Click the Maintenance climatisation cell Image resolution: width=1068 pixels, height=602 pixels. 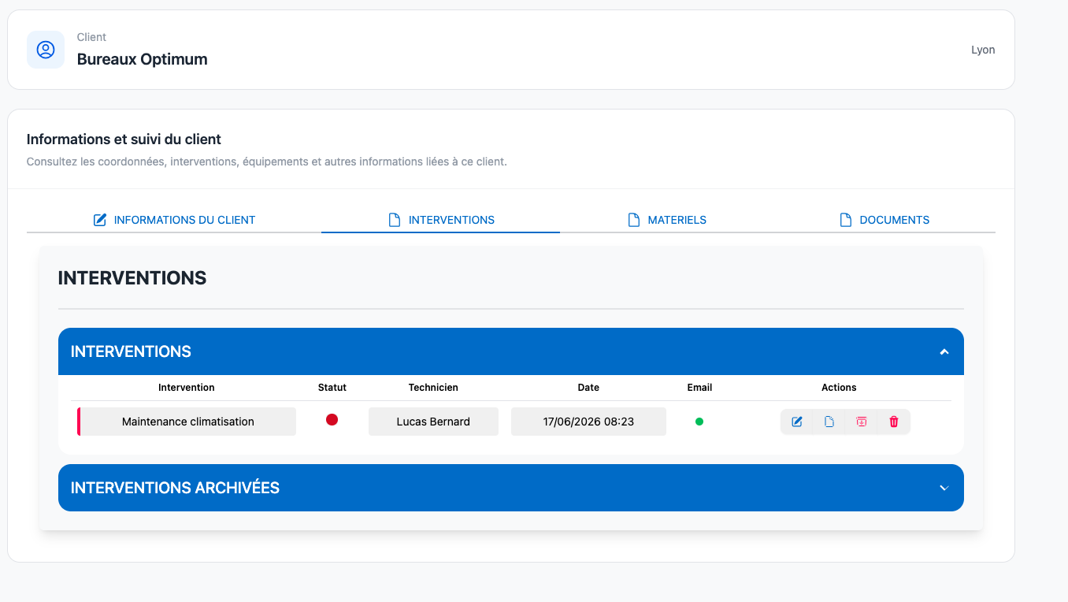point(188,422)
